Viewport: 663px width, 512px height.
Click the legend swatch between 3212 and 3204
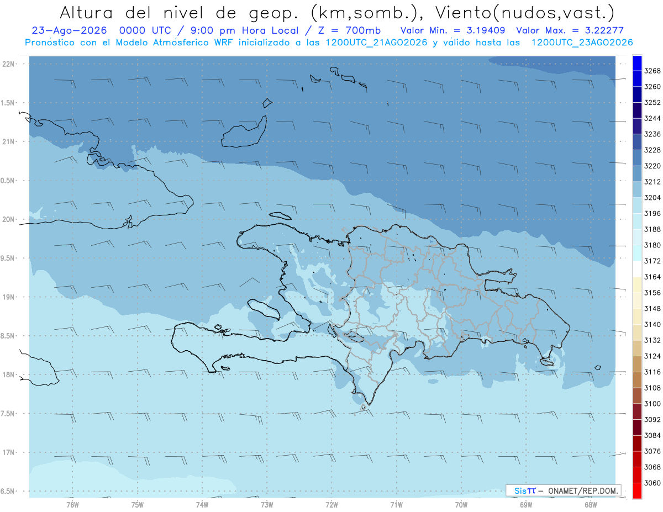tap(637, 189)
